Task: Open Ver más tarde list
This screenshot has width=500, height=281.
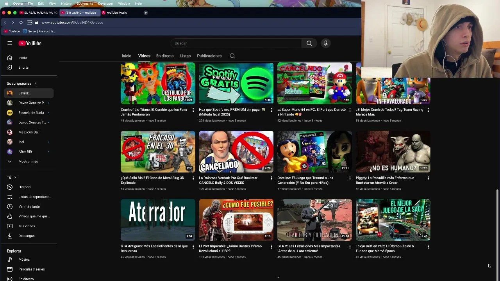Action: (29, 206)
